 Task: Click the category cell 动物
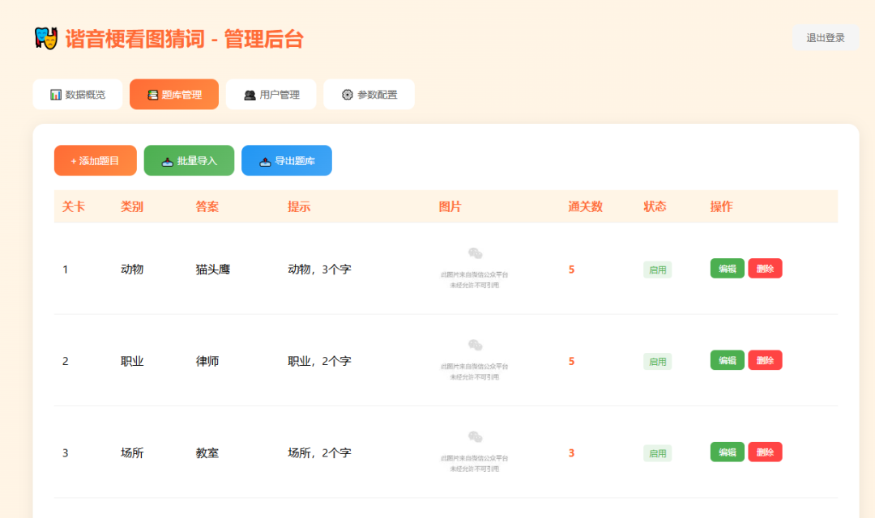click(132, 270)
